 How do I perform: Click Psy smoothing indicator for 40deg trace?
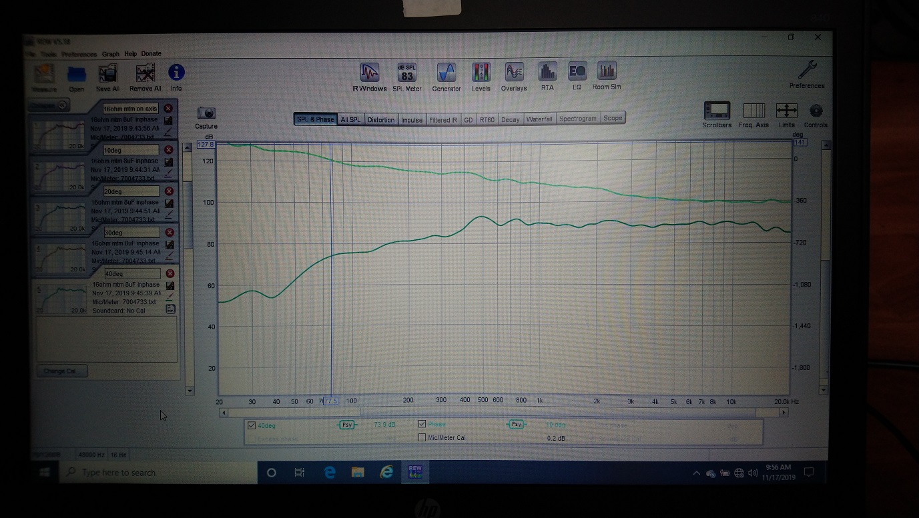point(346,425)
